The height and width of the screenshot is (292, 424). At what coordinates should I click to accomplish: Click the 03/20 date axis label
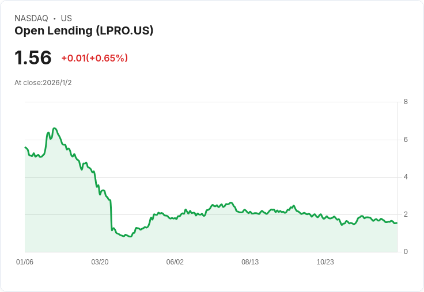[x=100, y=262]
